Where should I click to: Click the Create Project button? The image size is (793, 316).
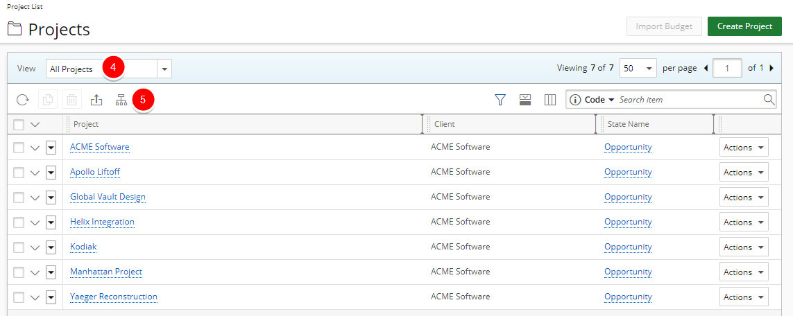744,26
